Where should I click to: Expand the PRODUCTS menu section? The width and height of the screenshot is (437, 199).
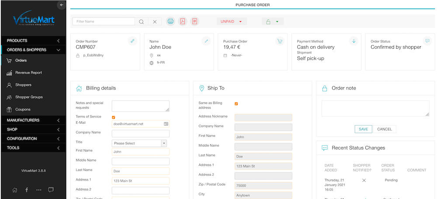click(33, 41)
